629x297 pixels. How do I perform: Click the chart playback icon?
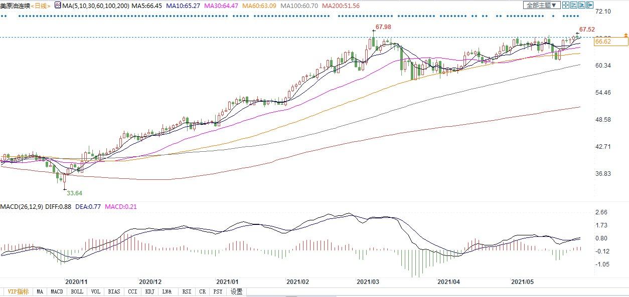[582, 5]
